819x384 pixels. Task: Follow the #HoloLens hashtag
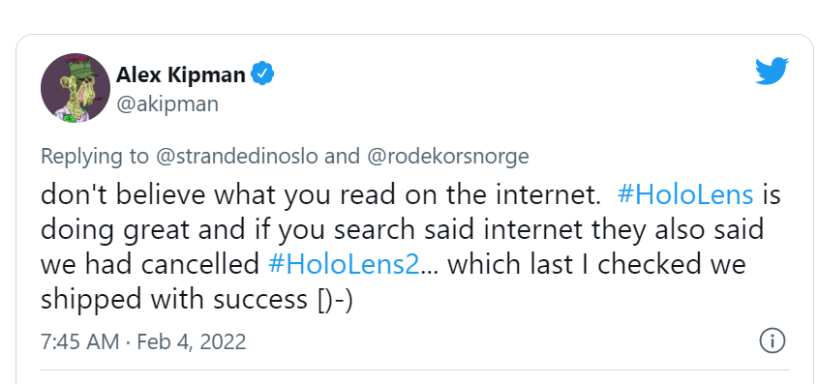tap(685, 195)
